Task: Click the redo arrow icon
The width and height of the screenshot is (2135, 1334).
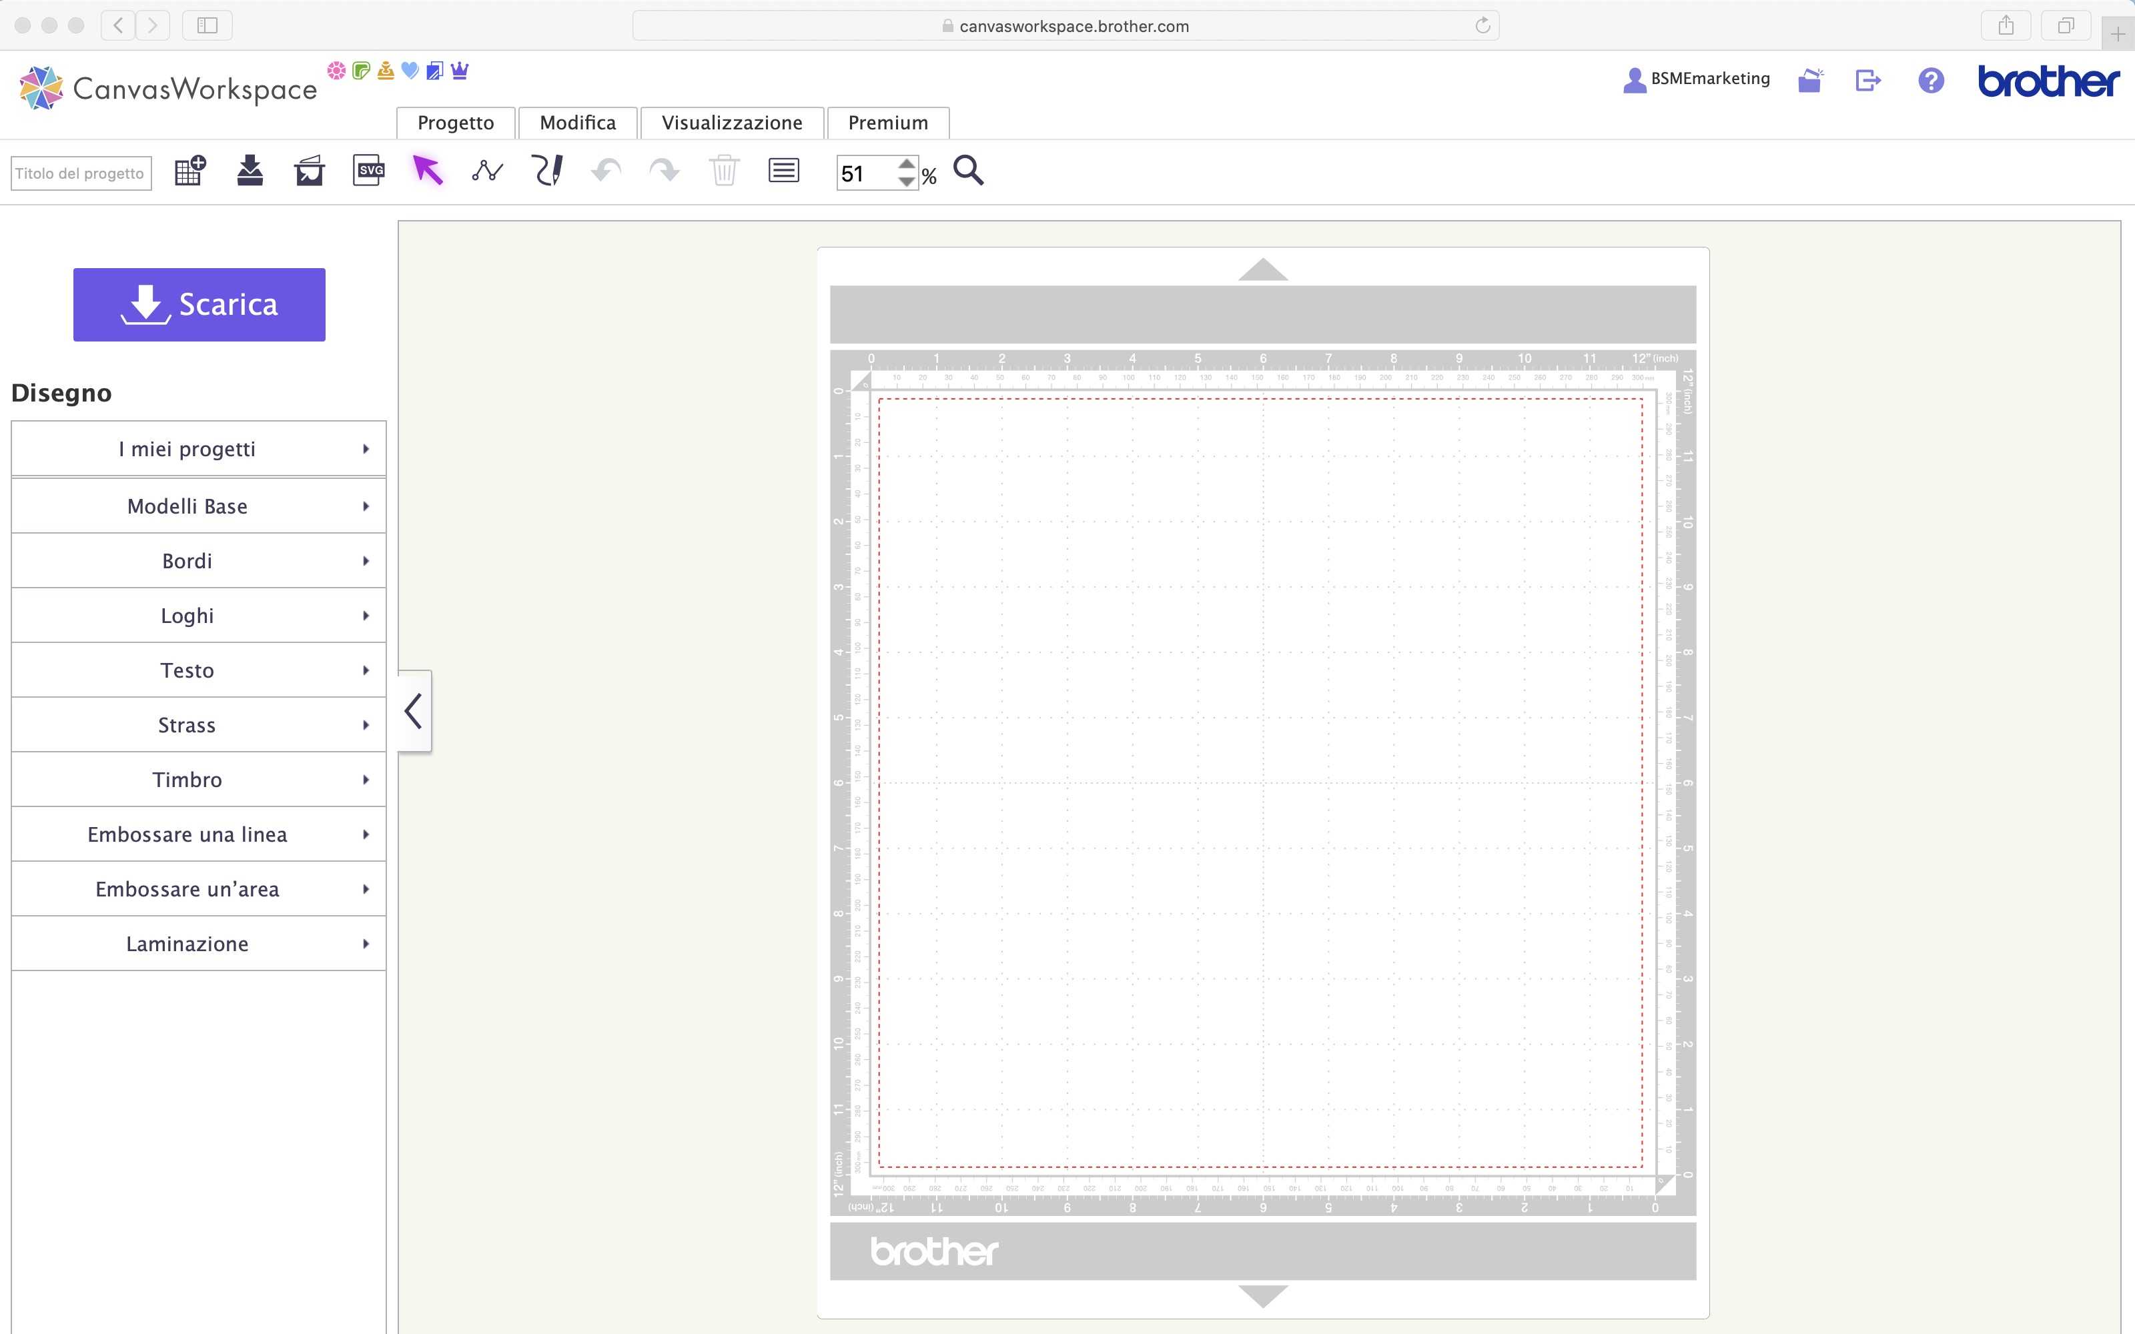Action: 665,170
